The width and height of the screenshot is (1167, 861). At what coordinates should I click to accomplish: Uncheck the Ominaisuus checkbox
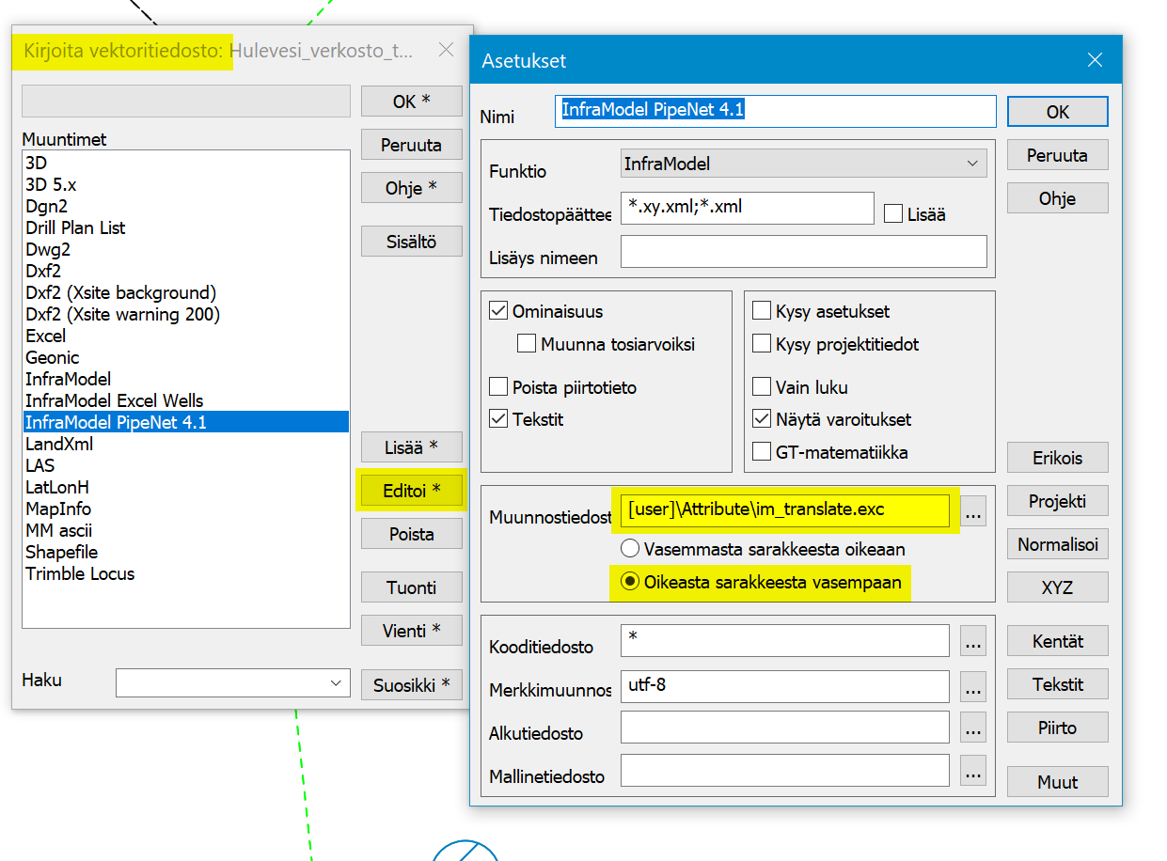click(x=498, y=311)
